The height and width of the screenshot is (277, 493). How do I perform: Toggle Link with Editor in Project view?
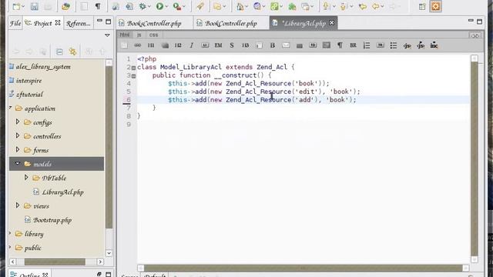pyautogui.click(x=72, y=52)
